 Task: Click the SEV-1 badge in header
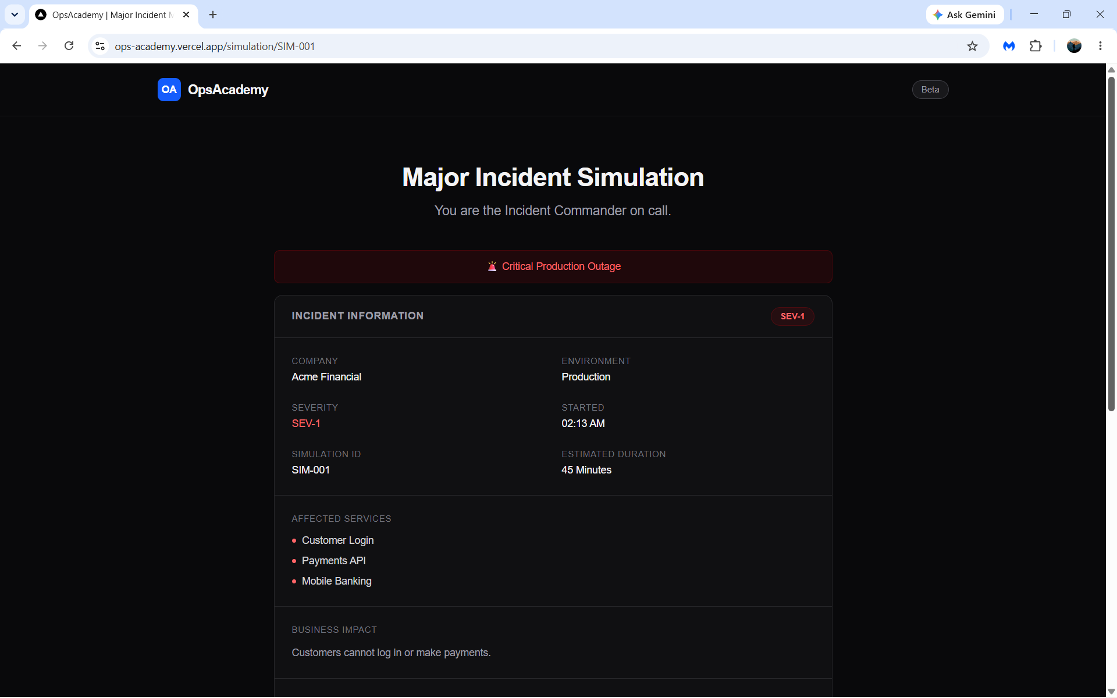792,316
